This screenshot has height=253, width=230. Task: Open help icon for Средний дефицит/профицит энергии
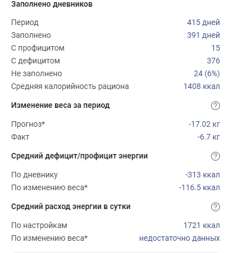(216, 156)
